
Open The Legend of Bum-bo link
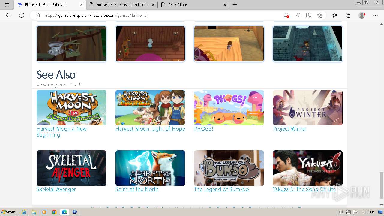(x=221, y=189)
